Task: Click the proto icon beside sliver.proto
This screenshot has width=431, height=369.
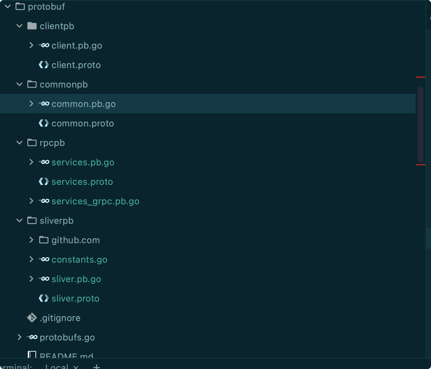Action: 43,298
